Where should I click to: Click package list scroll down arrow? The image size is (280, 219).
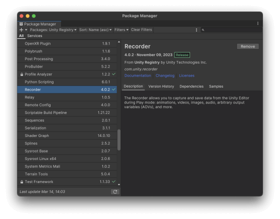tap(119, 184)
